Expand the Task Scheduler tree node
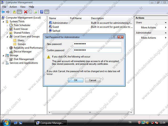 (x=7, y=25)
